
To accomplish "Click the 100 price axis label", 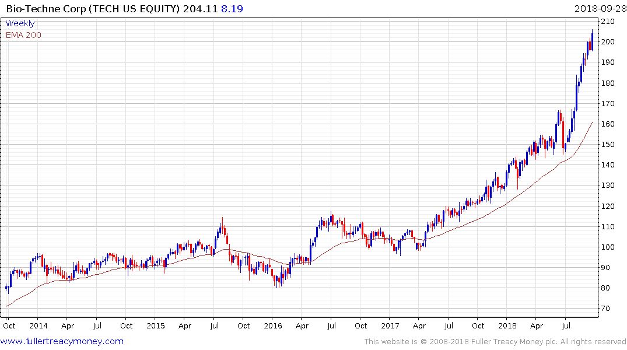I will coord(608,246).
